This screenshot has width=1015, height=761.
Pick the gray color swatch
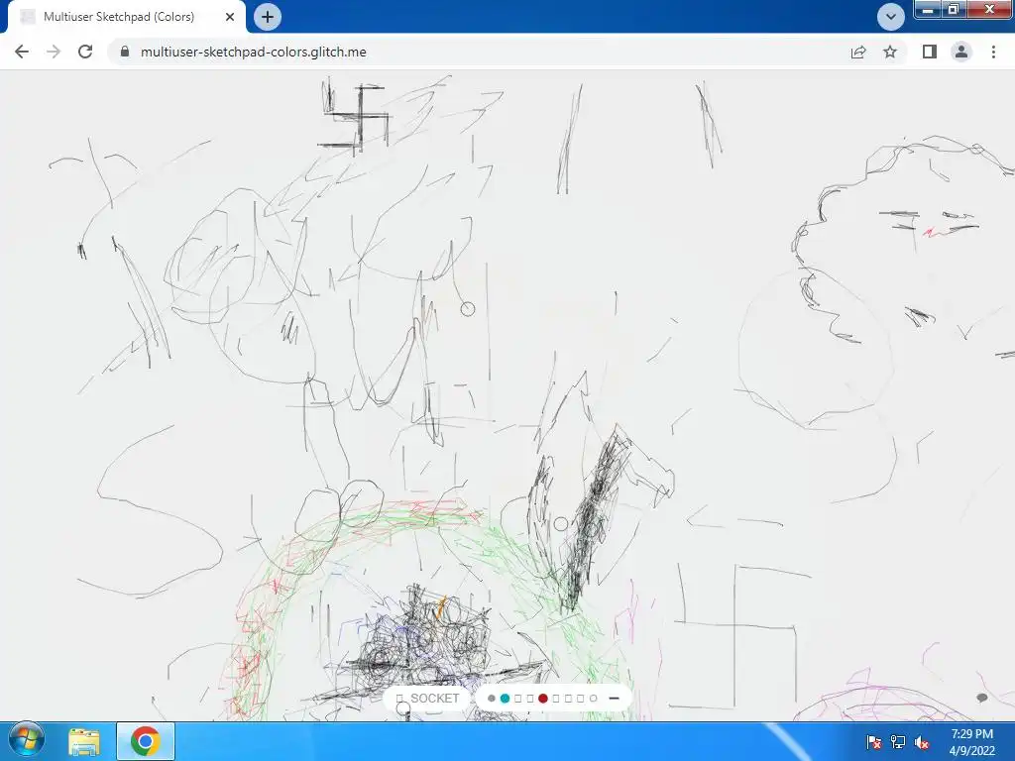tap(492, 699)
